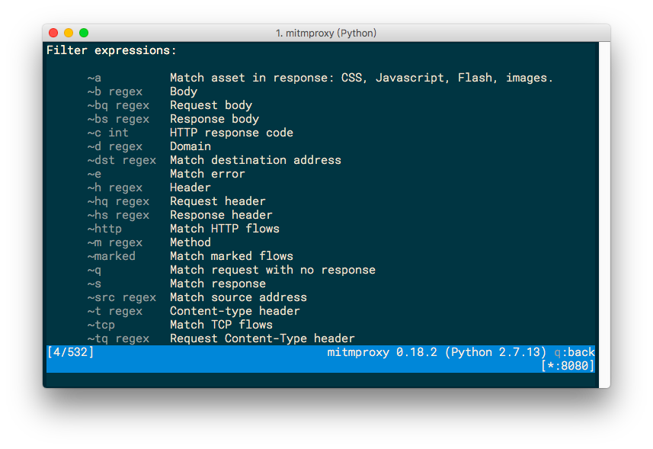The image size is (653, 449).
Task: Click the '~d regex' filter expression
Action: click(115, 146)
